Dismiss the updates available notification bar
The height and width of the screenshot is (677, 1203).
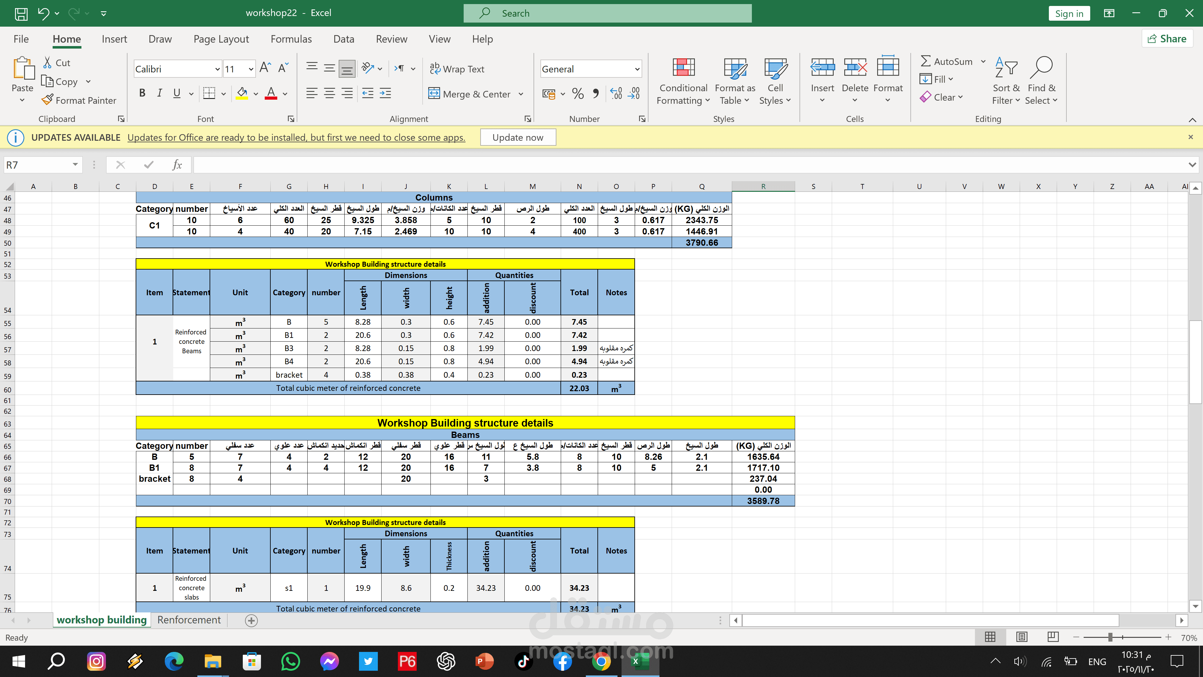click(1190, 137)
